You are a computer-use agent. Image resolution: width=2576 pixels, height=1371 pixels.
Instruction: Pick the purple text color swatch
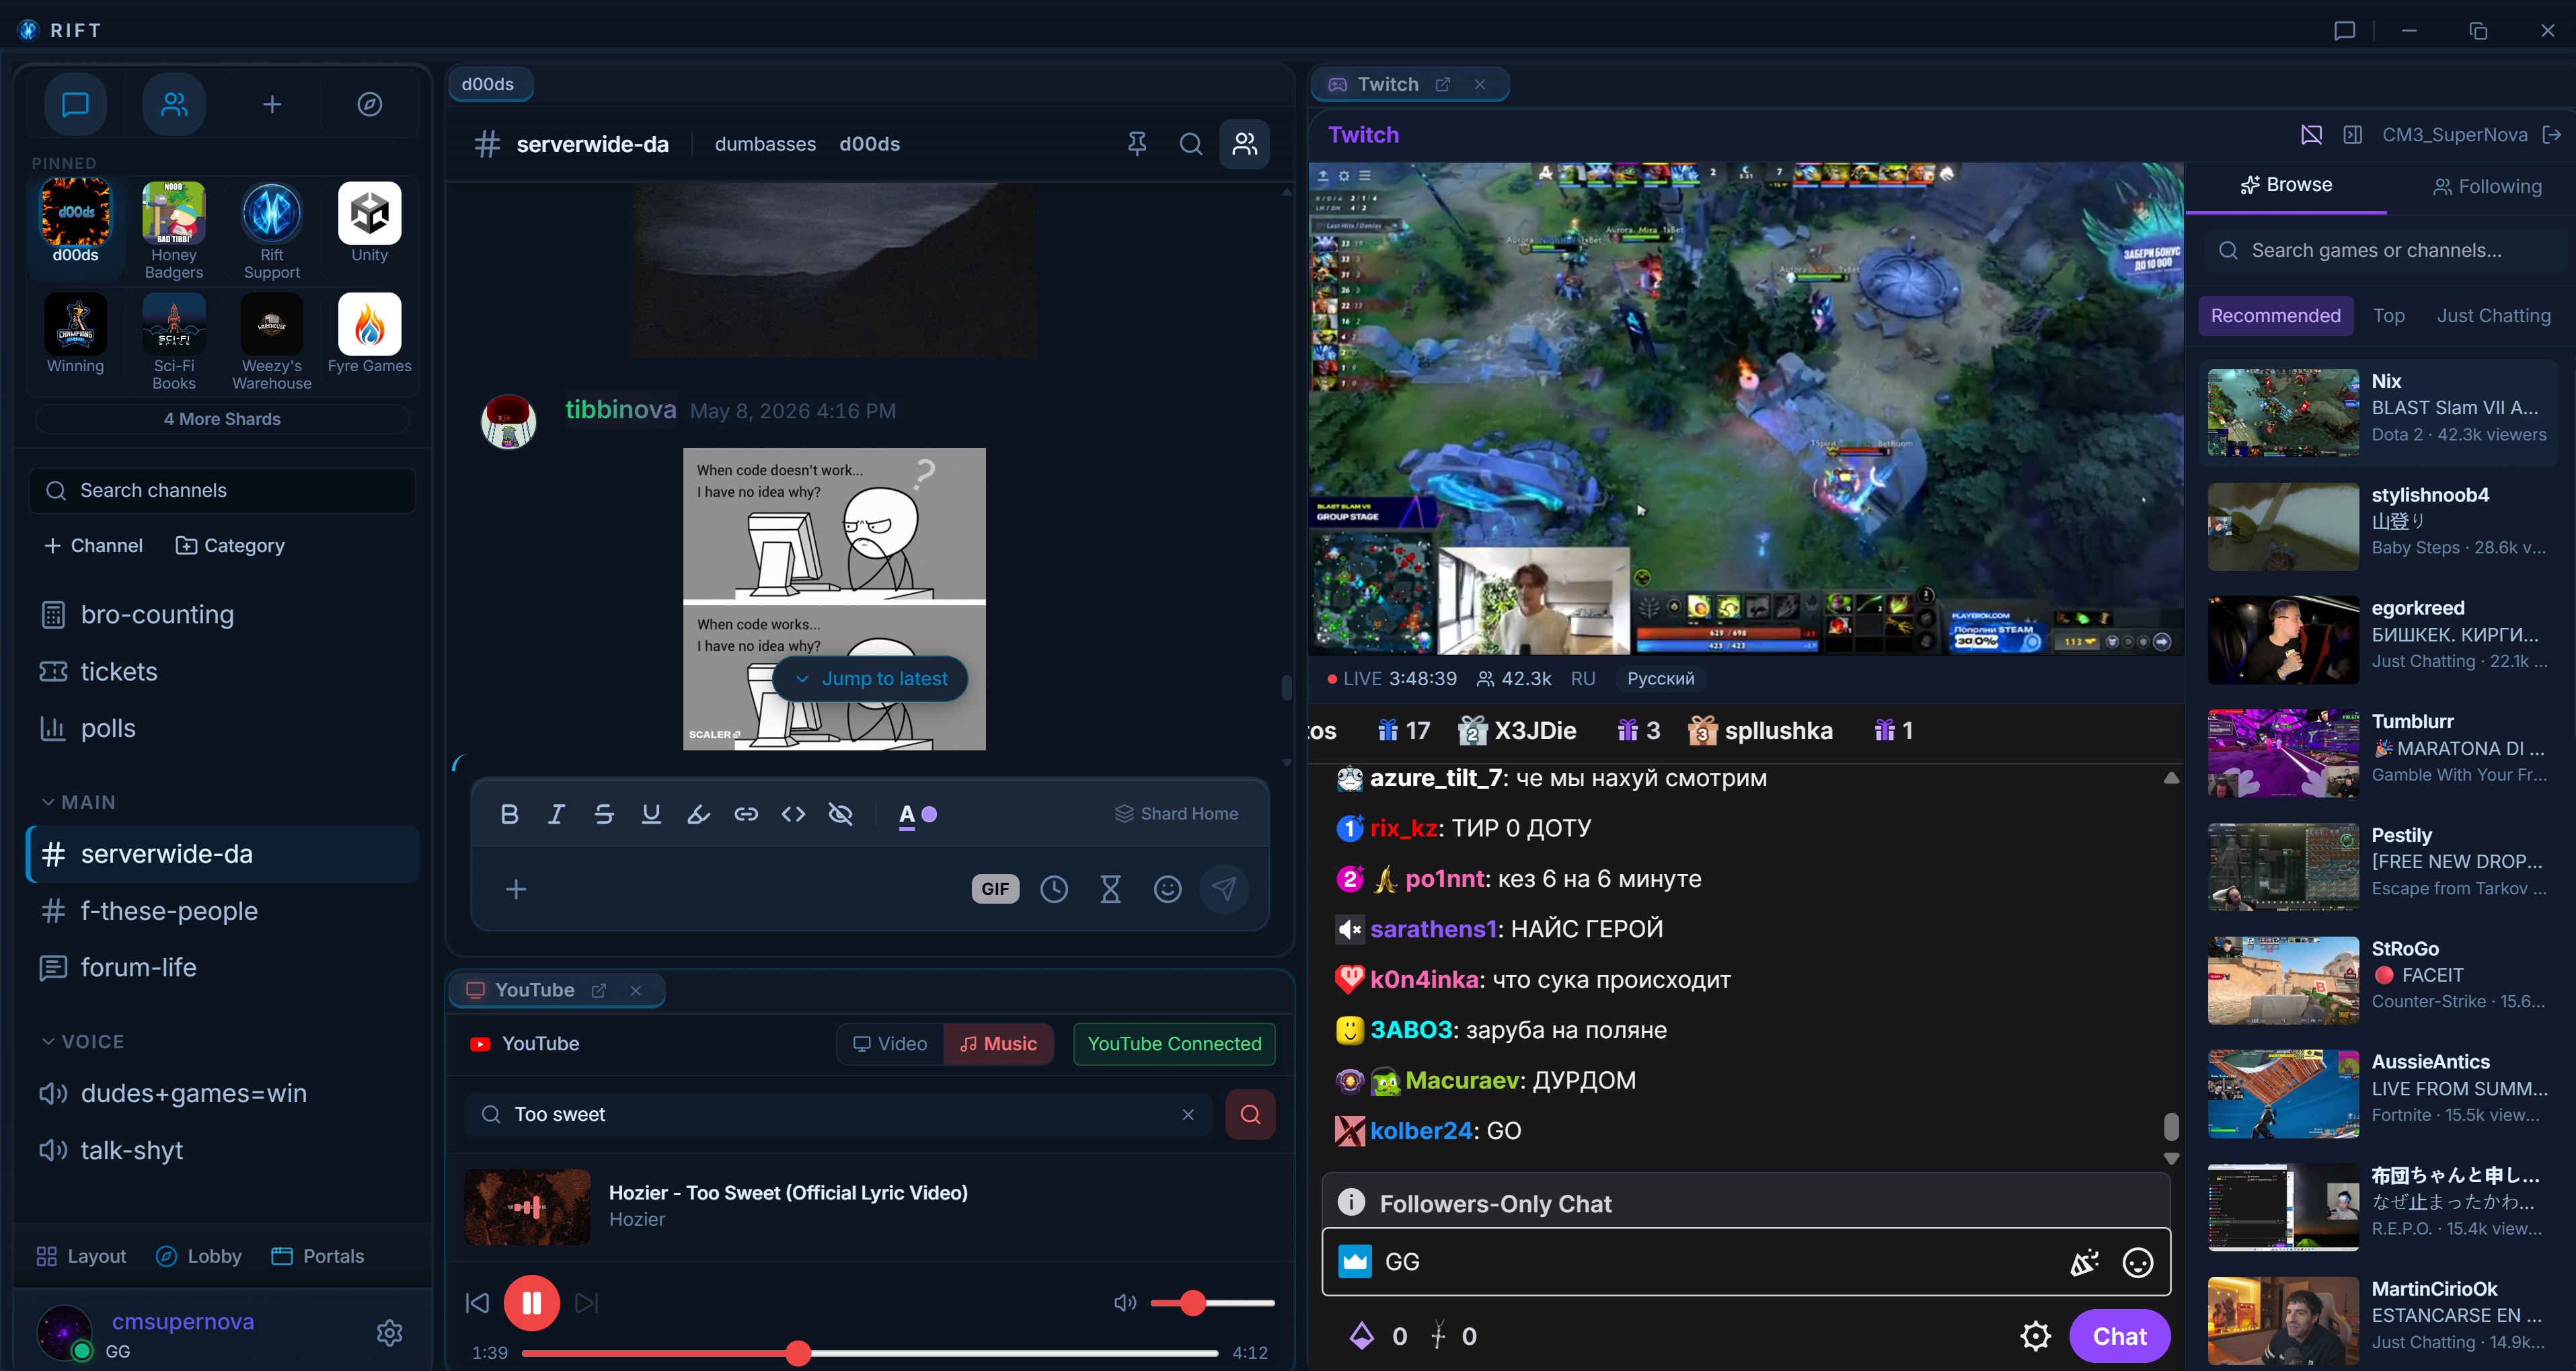coord(929,814)
